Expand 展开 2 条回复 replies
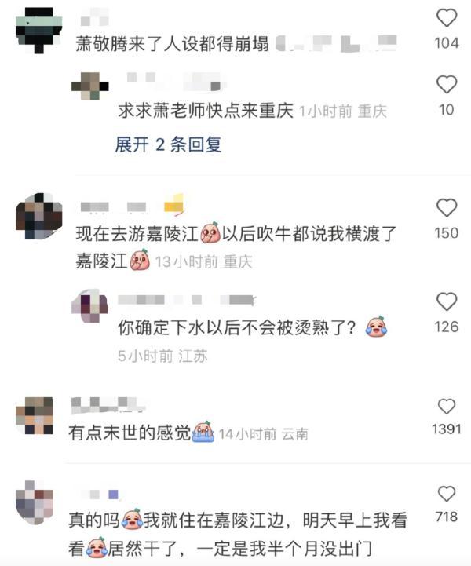 click(x=168, y=144)
